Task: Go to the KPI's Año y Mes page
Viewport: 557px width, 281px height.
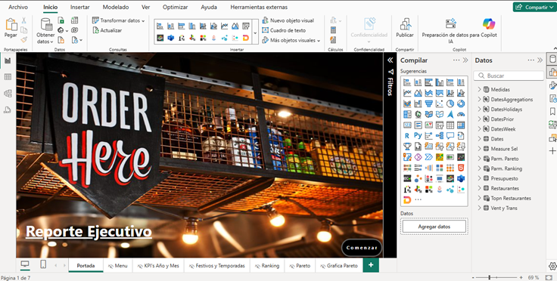Action: click(158, 266)
